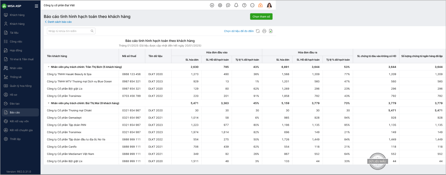Click tax code 0703 456 789
Viewport: 446px width, 175px height.
pyautogui.click(x=131, y=96)
